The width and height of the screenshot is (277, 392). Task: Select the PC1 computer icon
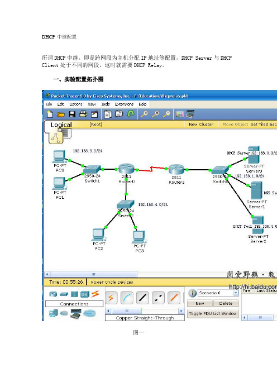pyautogui.click(x=59, y=184)
